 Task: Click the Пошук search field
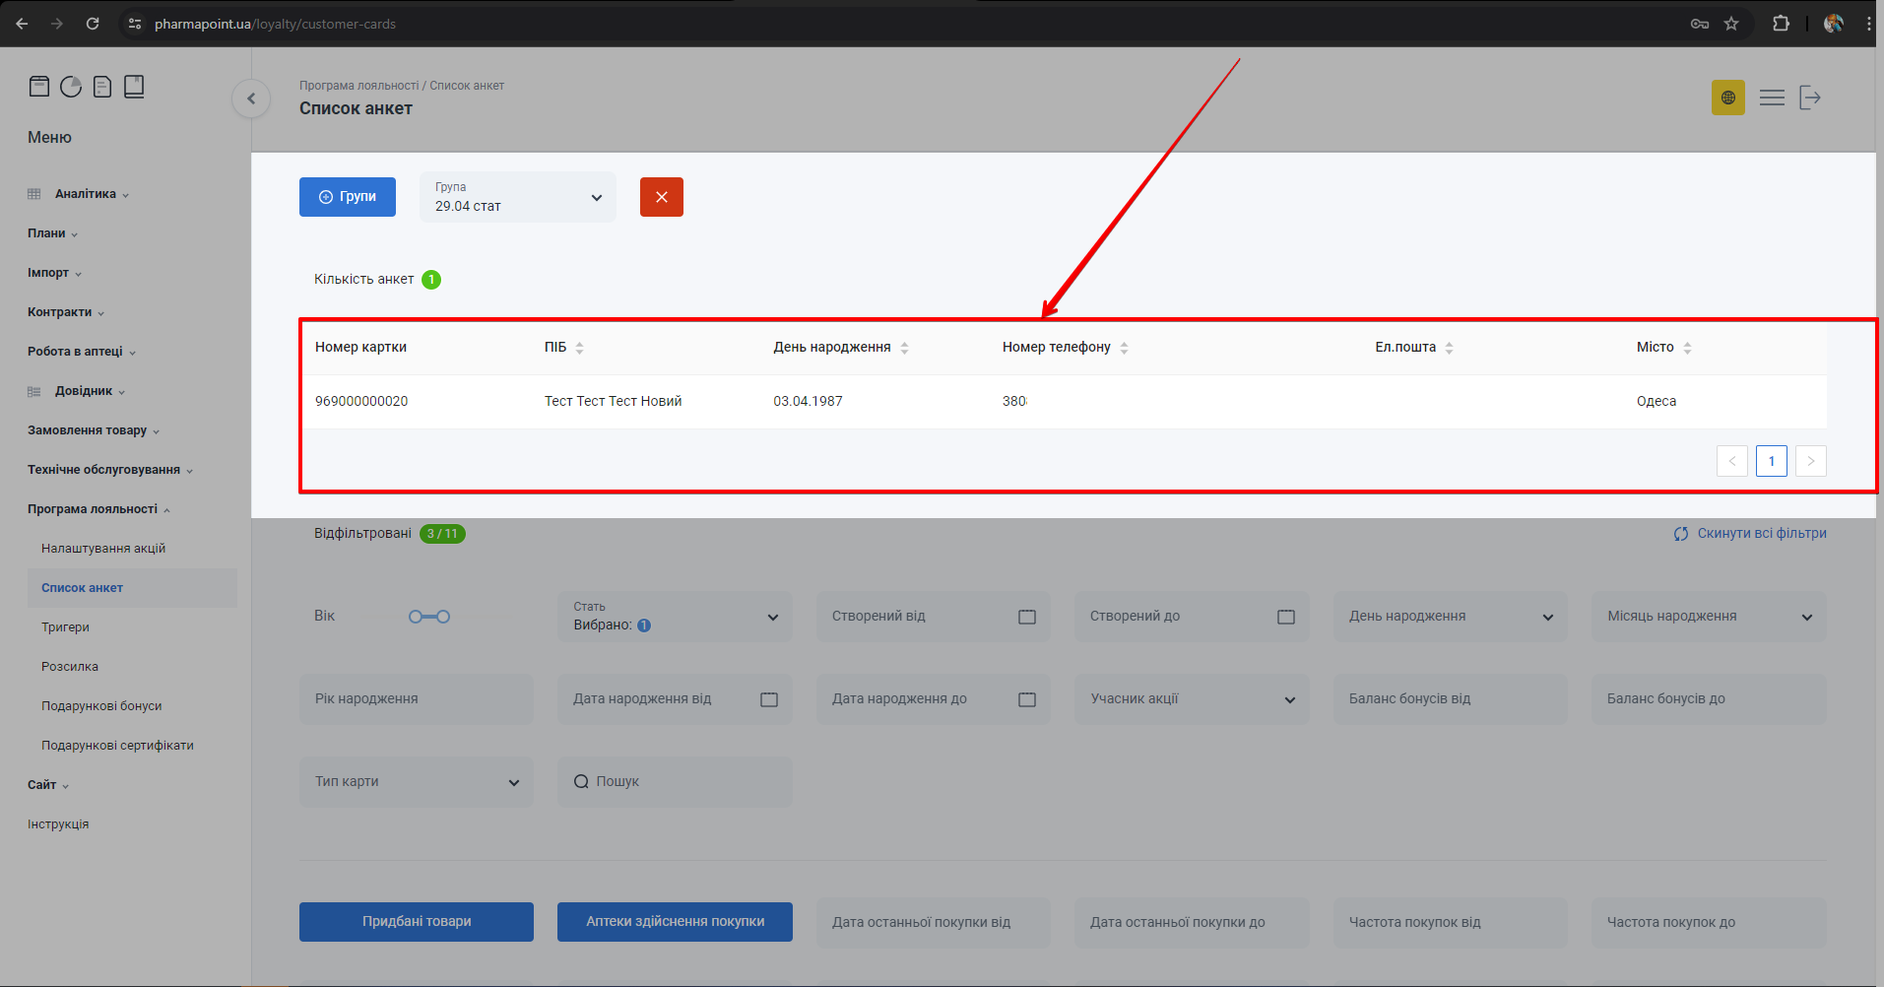675,782
